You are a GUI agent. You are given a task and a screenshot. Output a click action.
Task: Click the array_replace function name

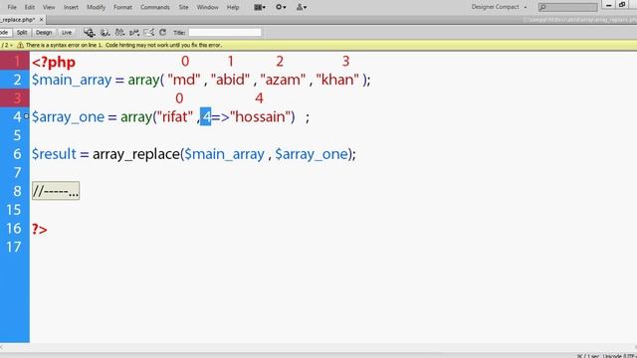136,154
